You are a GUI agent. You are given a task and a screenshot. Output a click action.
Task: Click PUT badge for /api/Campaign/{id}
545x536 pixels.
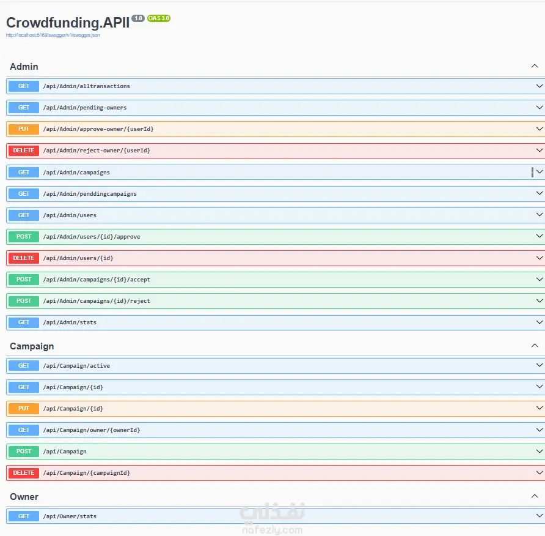[x=24, y=409]
